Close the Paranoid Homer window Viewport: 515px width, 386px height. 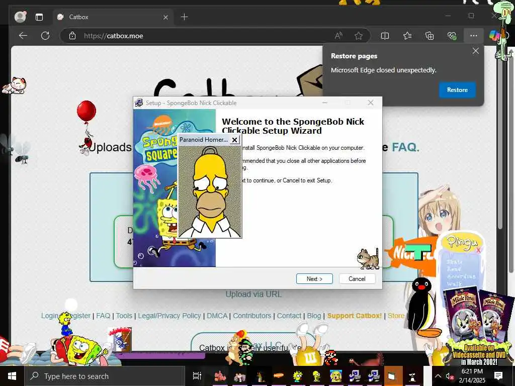pos(234,140)
